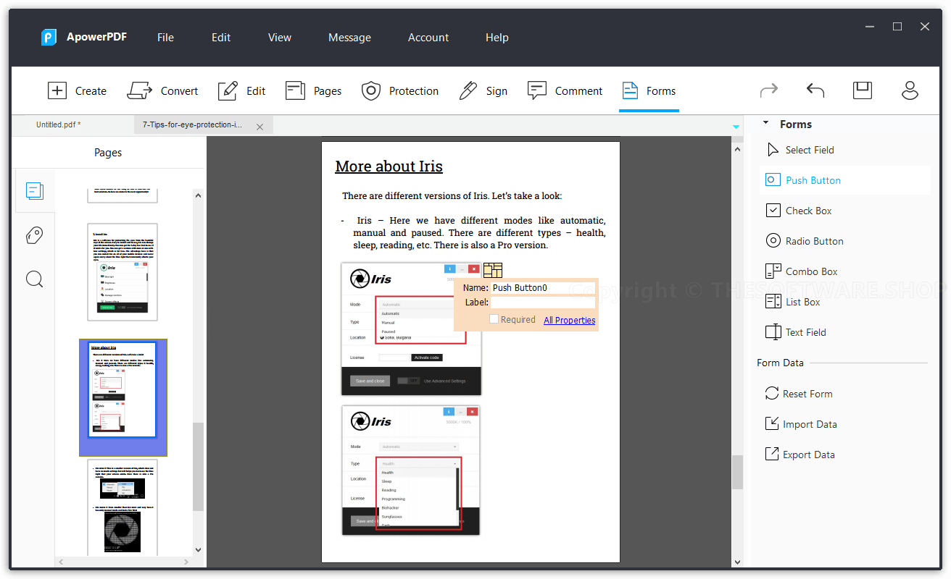Choose the Text Field form tool
The width and height of the screenshot is (951, 579).
click(x=796, y=332)
